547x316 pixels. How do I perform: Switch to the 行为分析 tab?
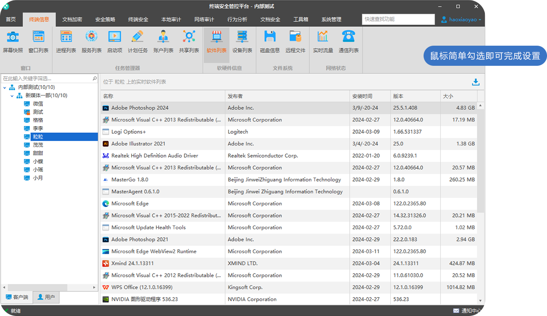coord(237,20)
